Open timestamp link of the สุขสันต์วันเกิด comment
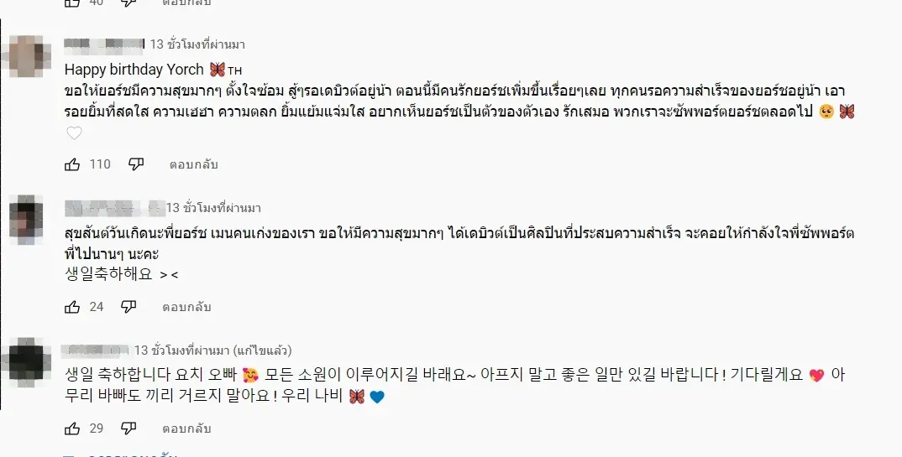The image size is (902, 457). (x=213, y=207)
